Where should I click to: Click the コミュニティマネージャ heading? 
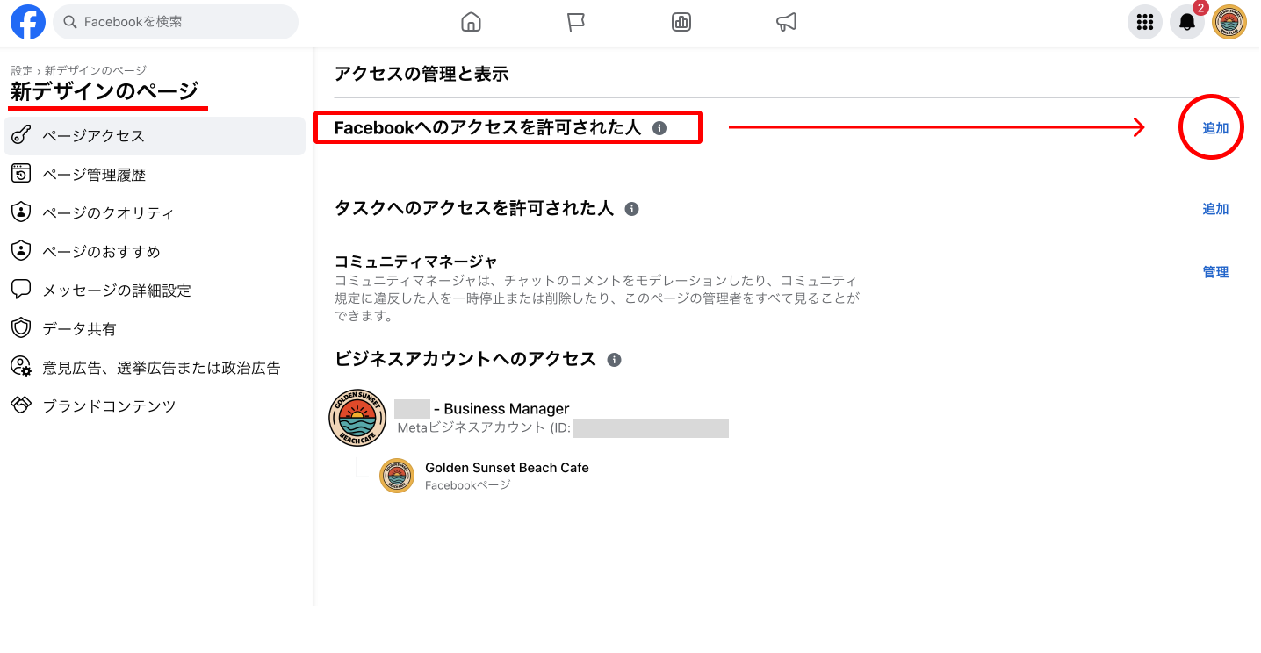[416, 261]
